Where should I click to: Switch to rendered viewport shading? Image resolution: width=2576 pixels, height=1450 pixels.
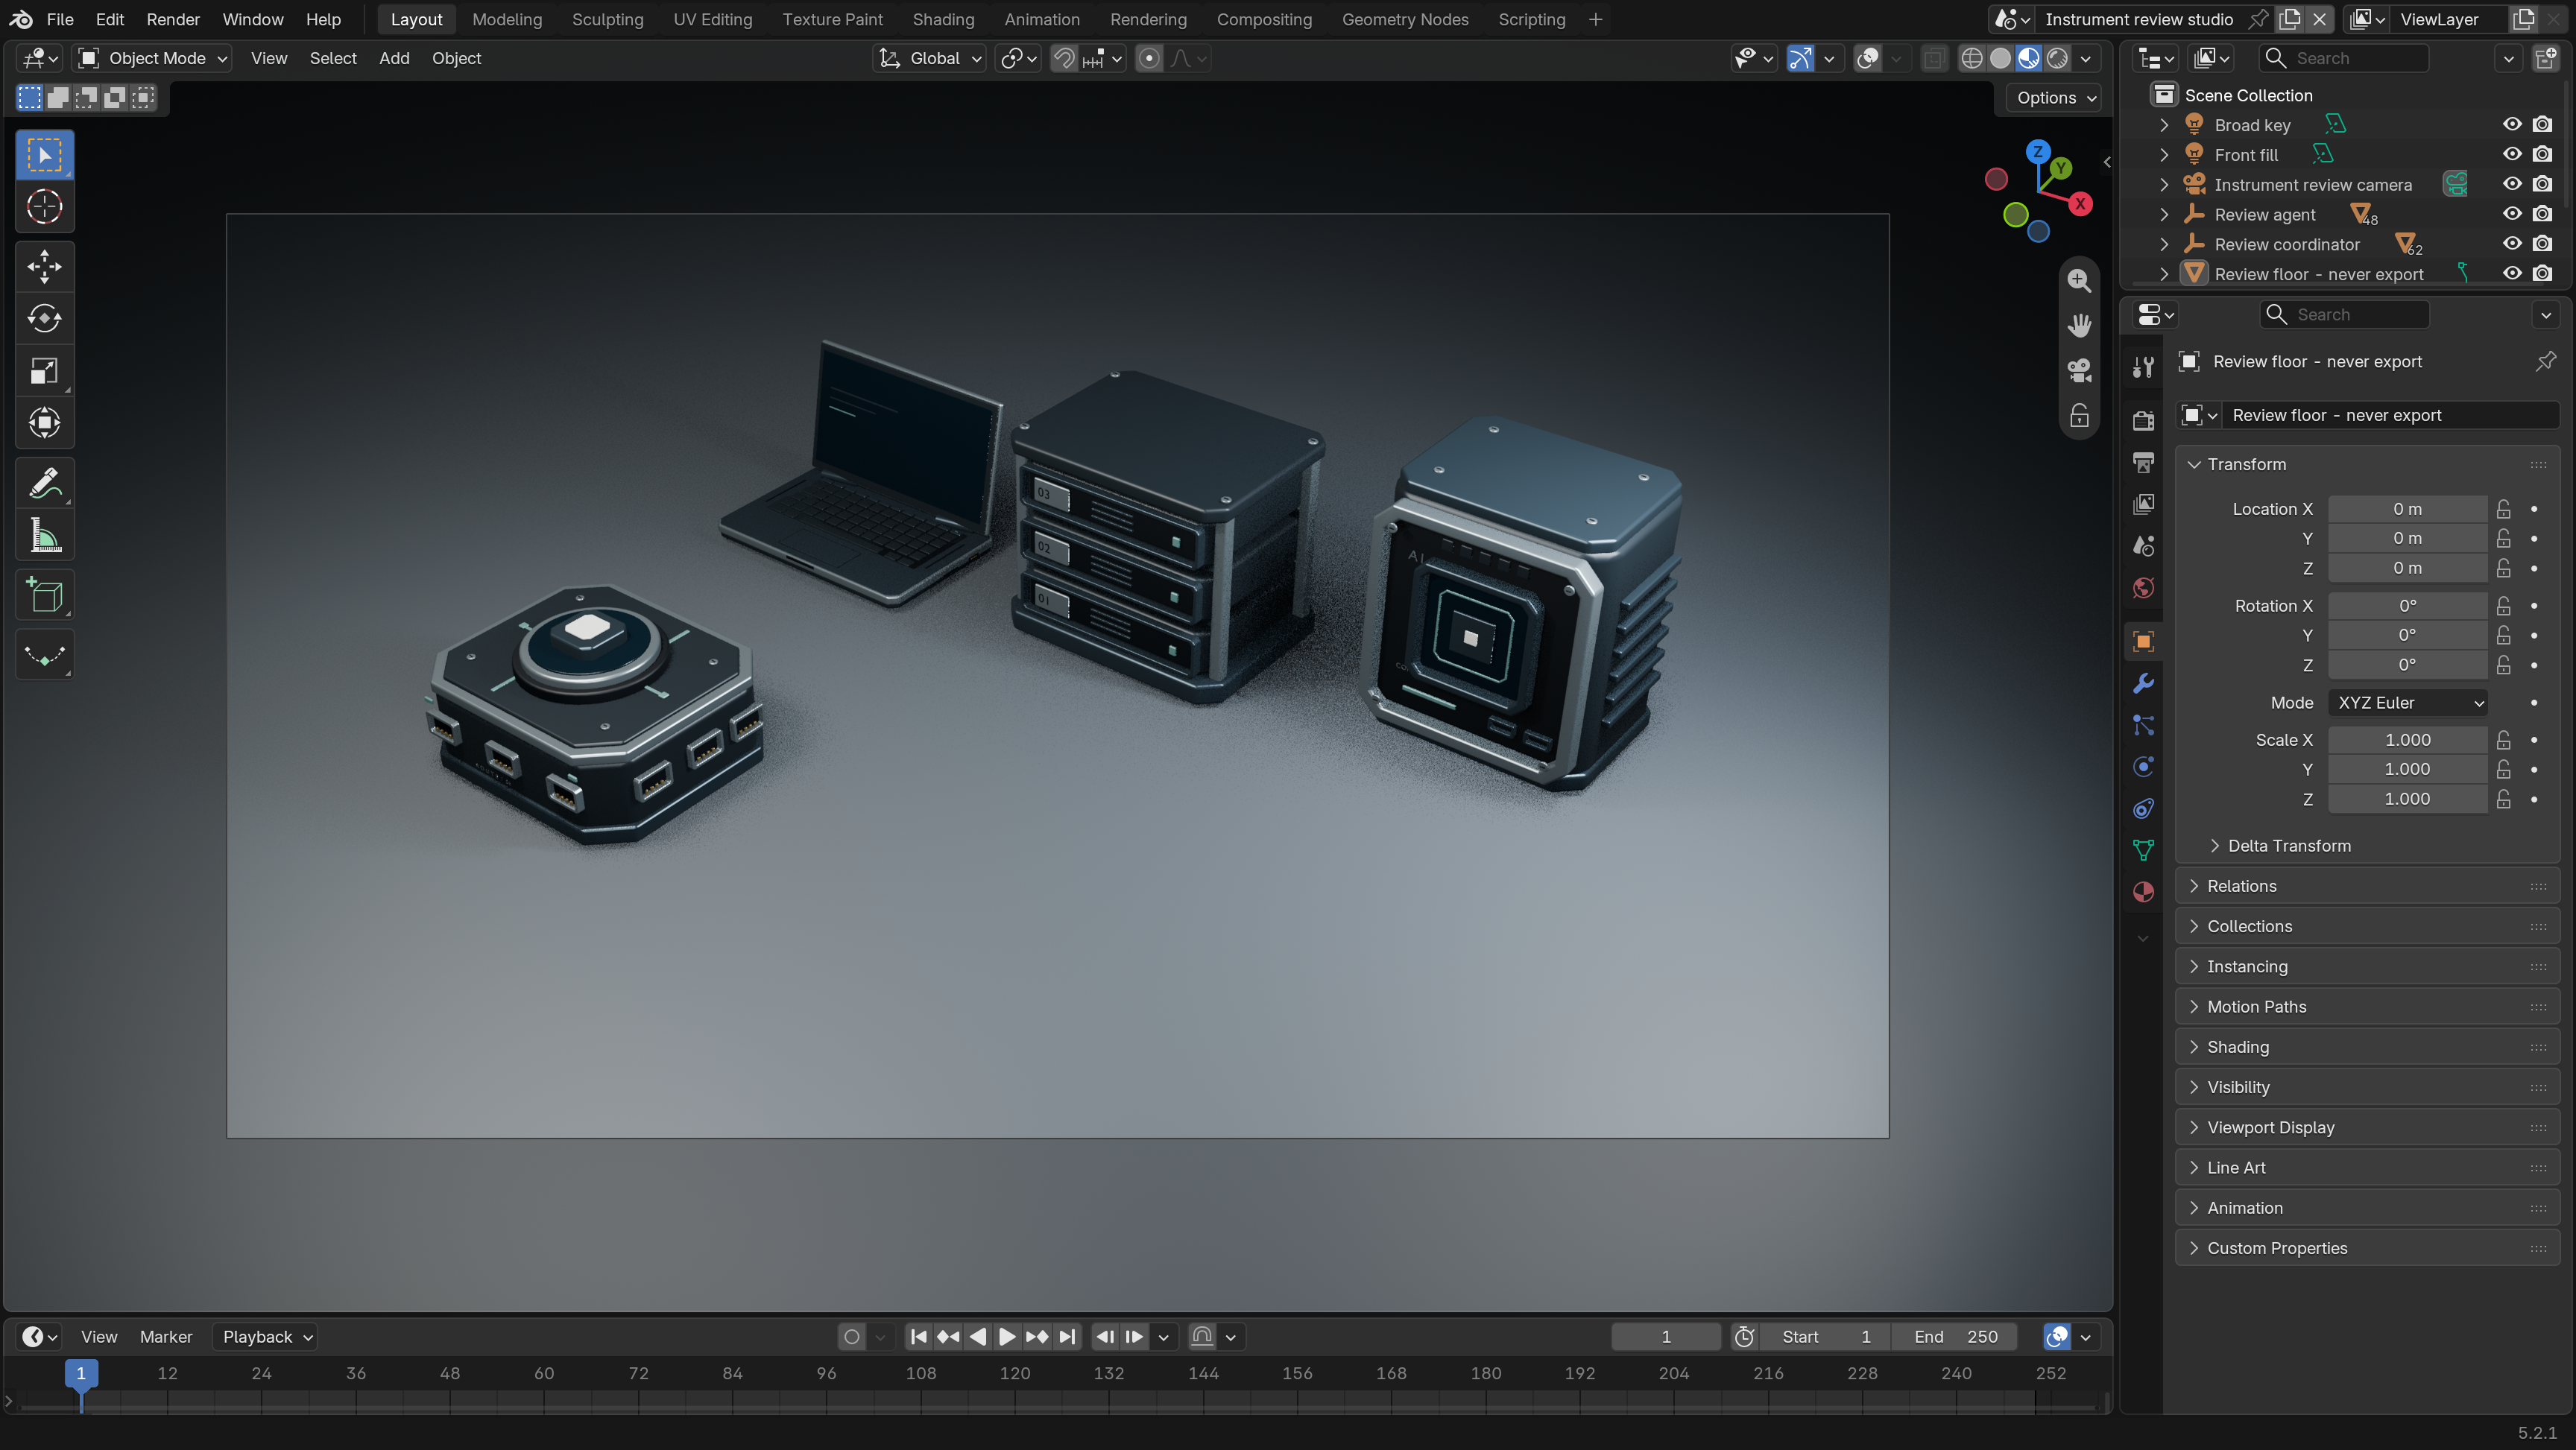click(x=2057, y=58)
